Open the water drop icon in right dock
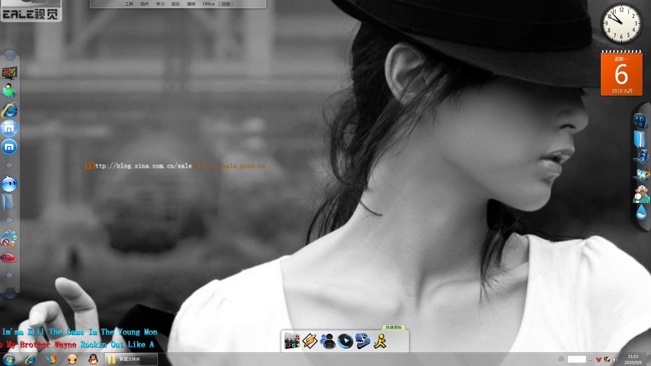Image resolution: width=651 pixels, height=366 pixels. (x=641, y=212)
